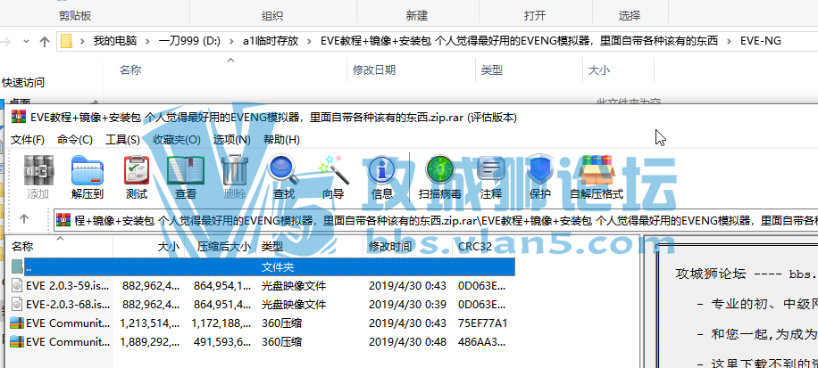Expand chevron after 我的电脑 in breadcrumb

pyautogui.click(x=148, y=41)
